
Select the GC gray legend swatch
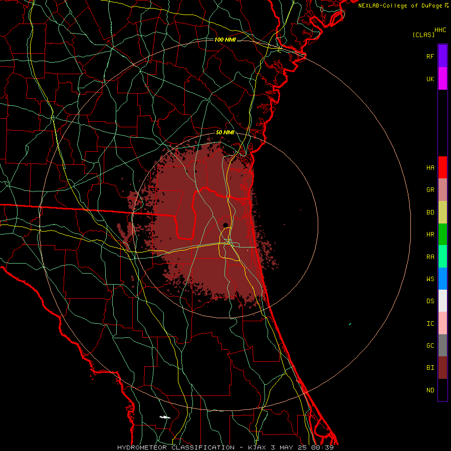pos(442,345)
